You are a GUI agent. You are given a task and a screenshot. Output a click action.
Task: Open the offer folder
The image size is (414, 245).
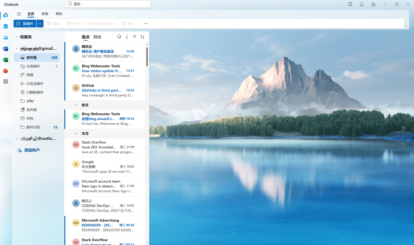tap(37, 101)
